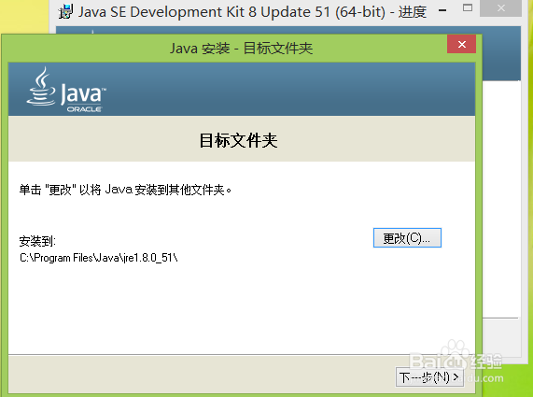This screenshot has height=397, width=533.
Task: Click the 目标文件夹 heading text
Action: (238, 140)
